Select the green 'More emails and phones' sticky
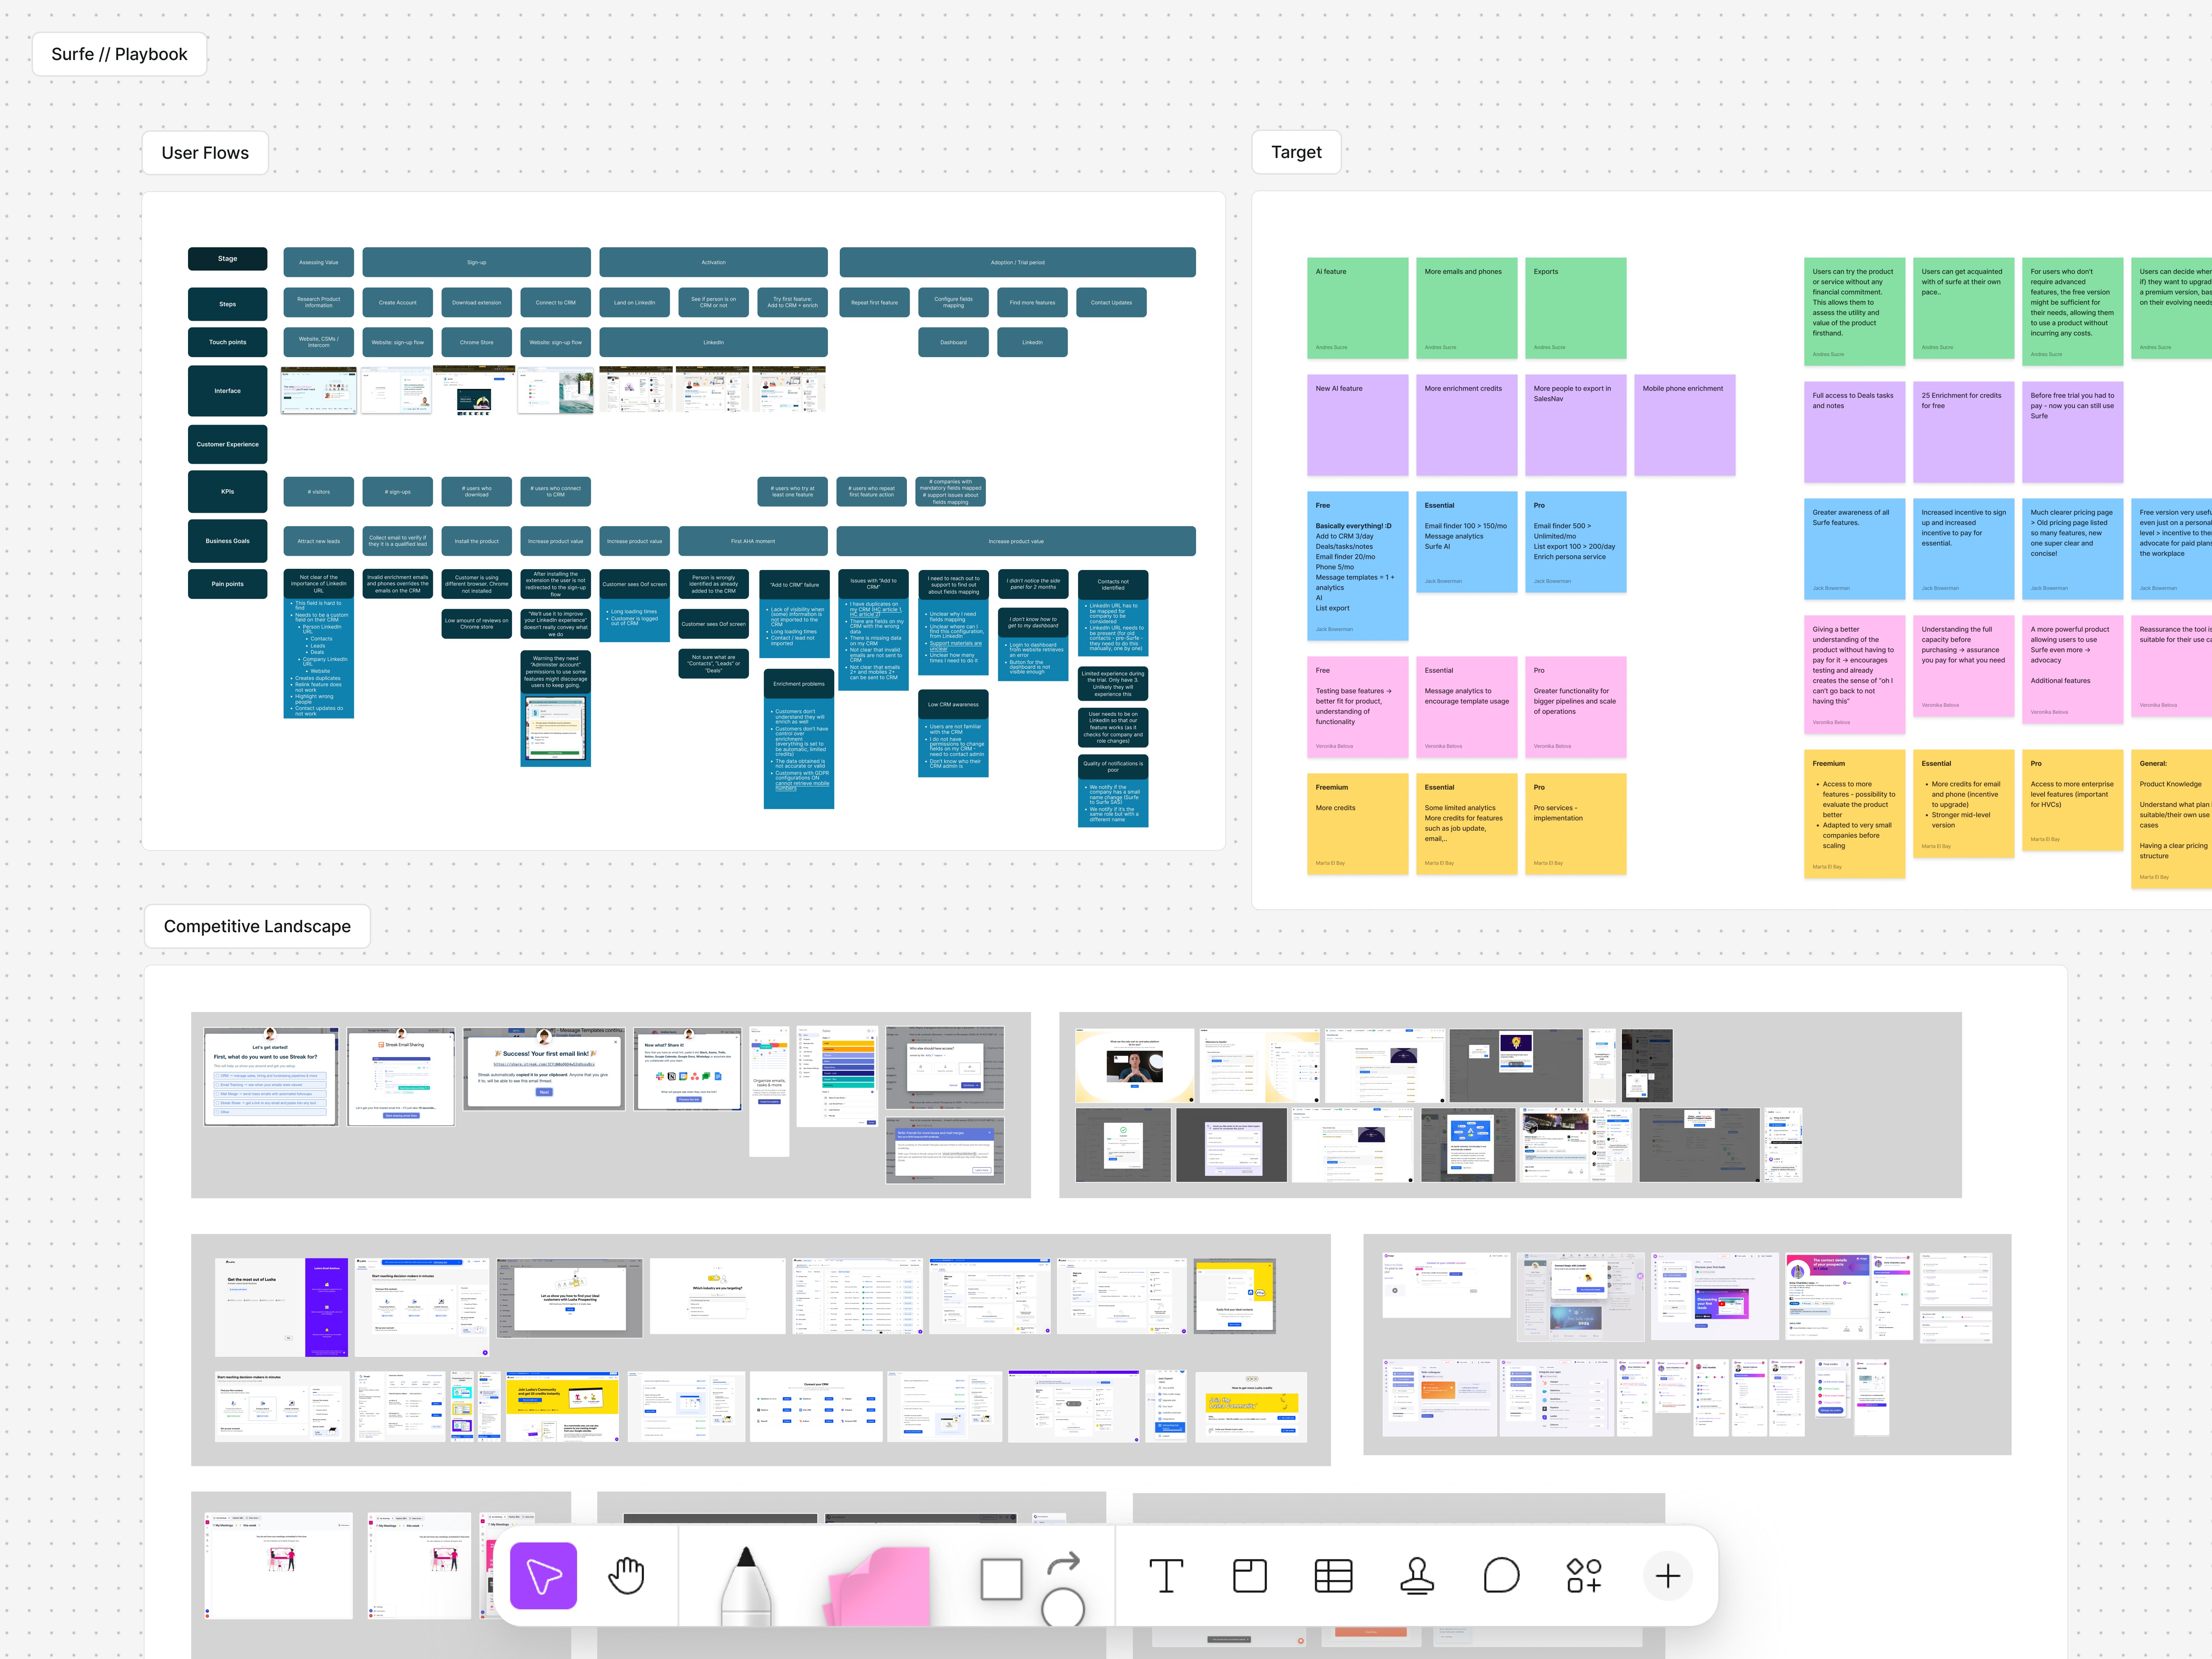Screen dimensions: 2212x1659 pyautogui.click(x=1467, y=308)
